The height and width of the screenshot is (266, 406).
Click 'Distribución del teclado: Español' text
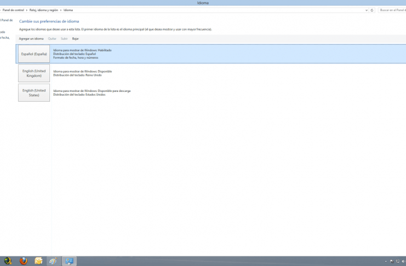tap(75, 54)
